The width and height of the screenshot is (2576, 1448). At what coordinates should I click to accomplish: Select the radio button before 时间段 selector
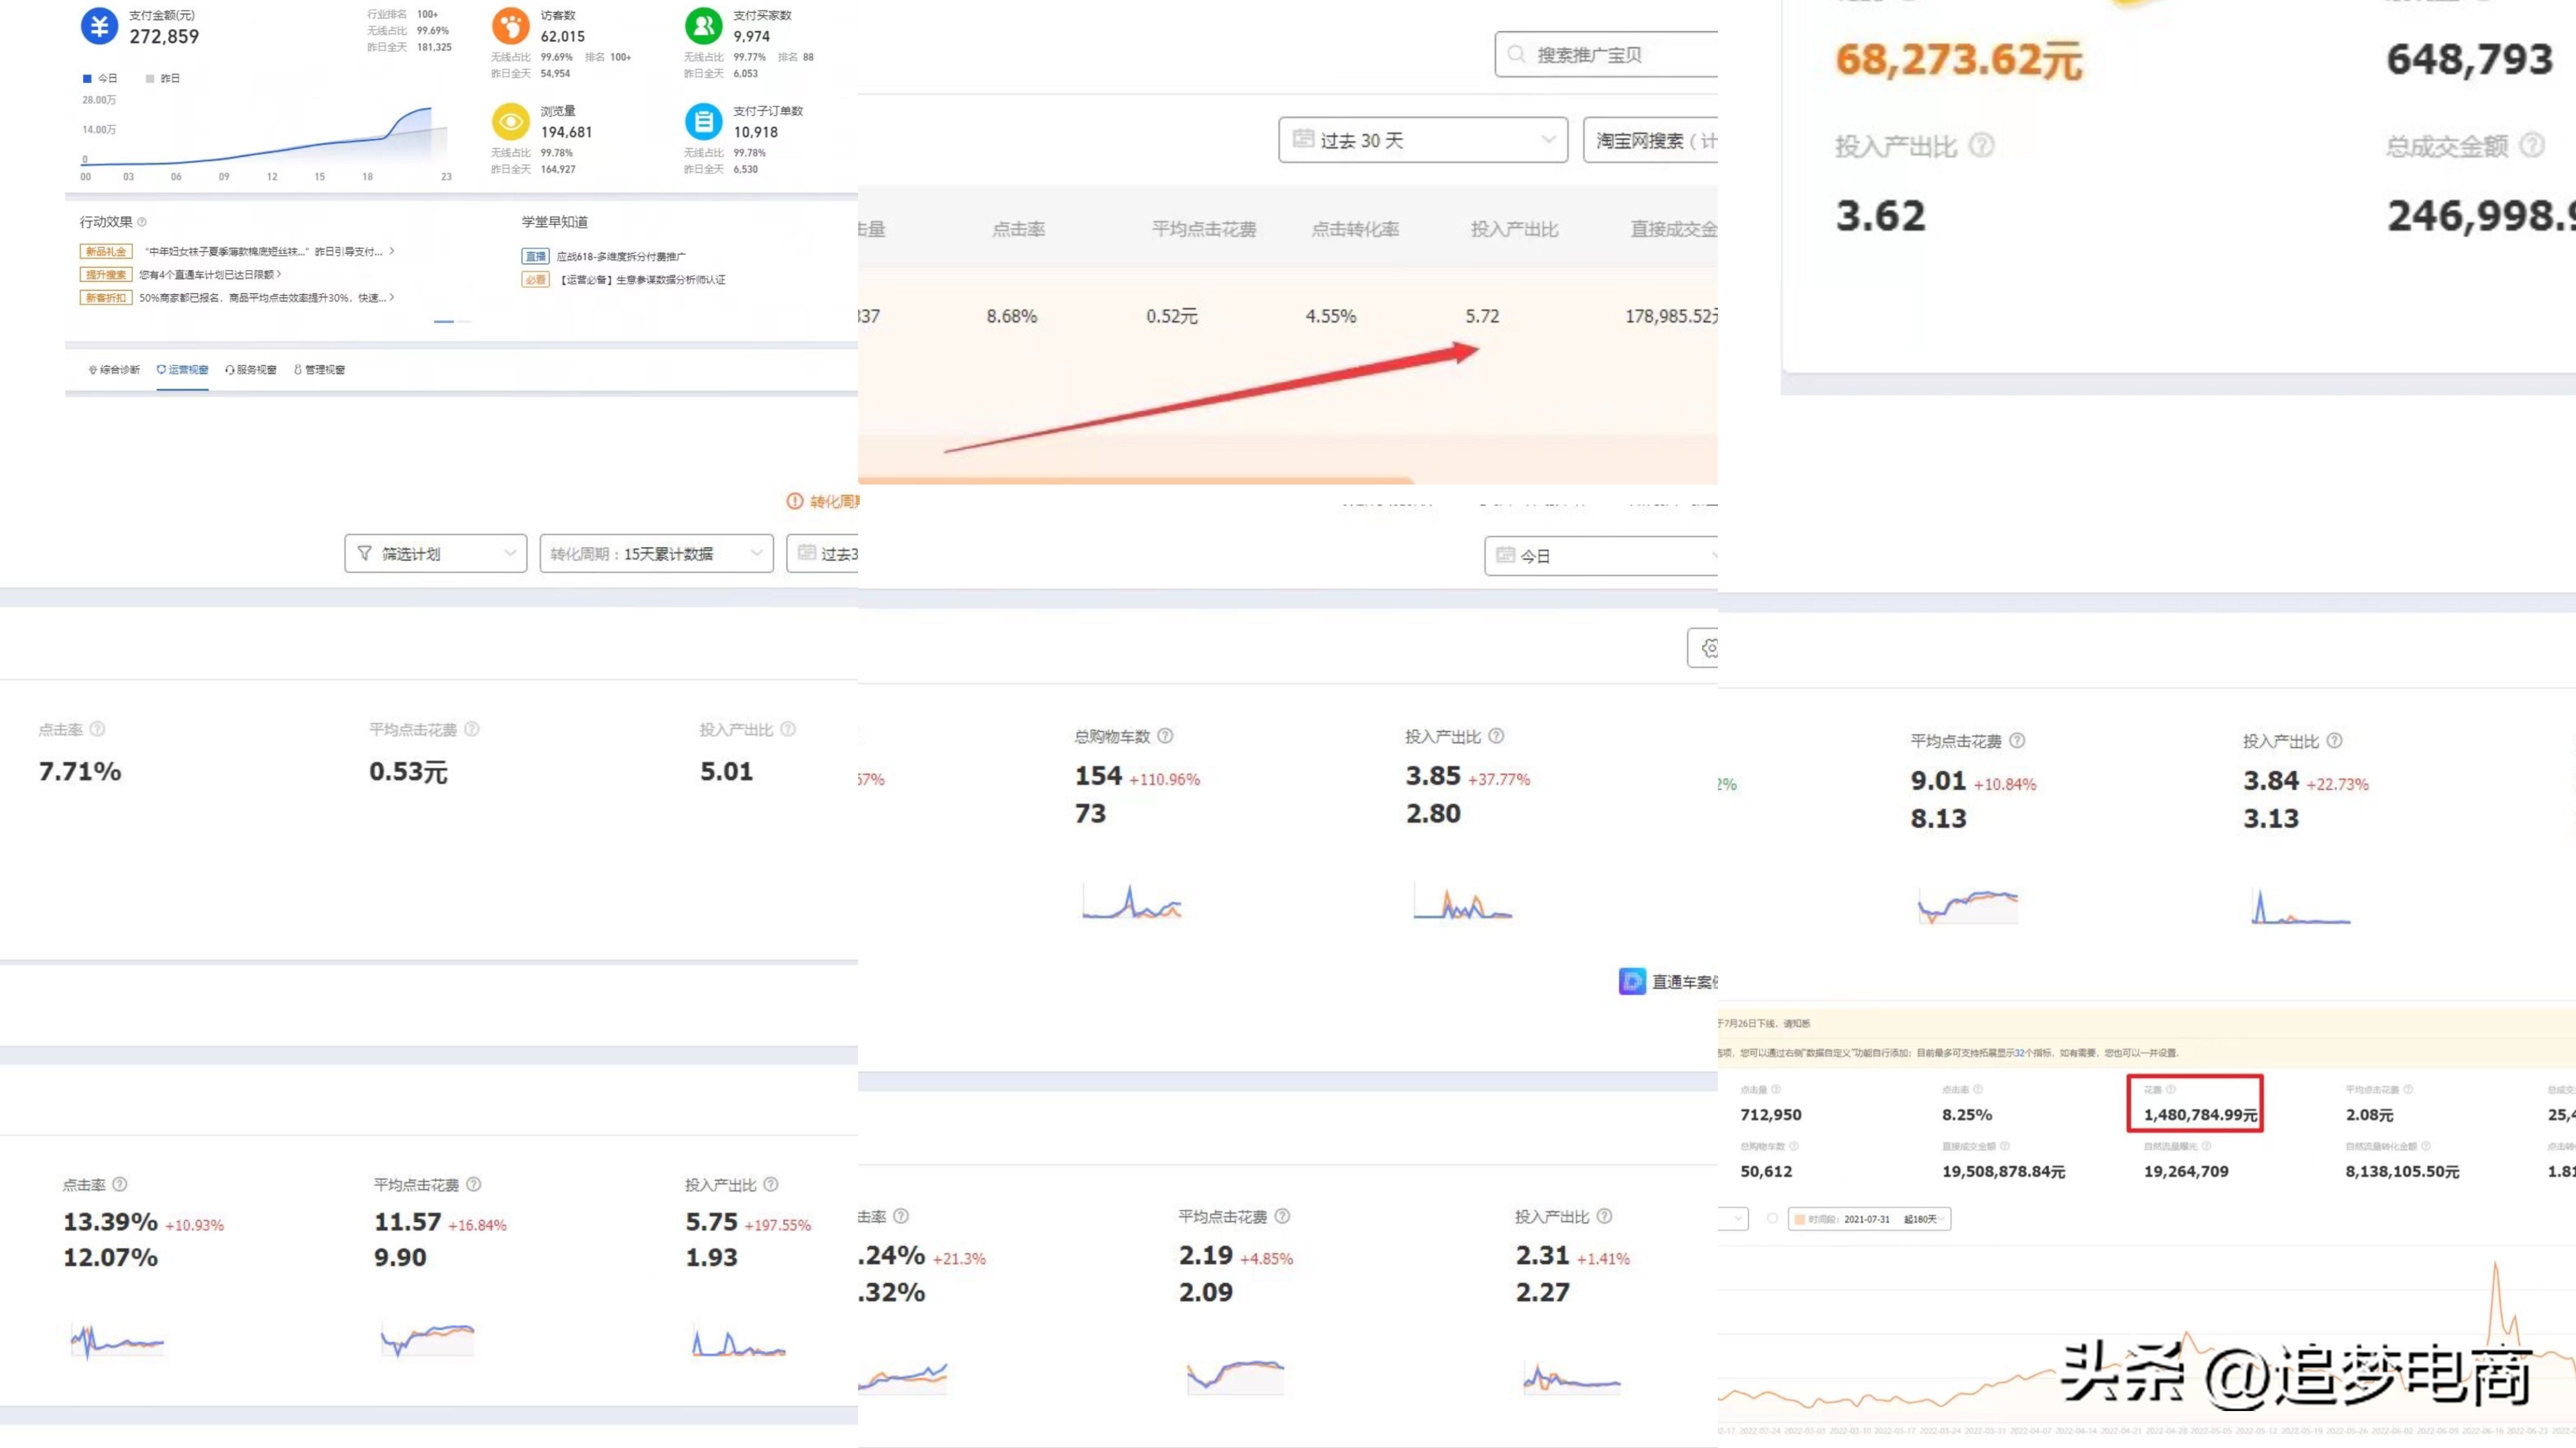point(1772,1219)
